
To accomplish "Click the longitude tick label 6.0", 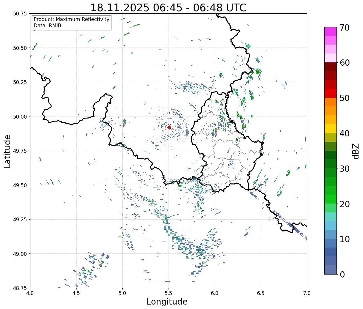I will tap(215, 293).
